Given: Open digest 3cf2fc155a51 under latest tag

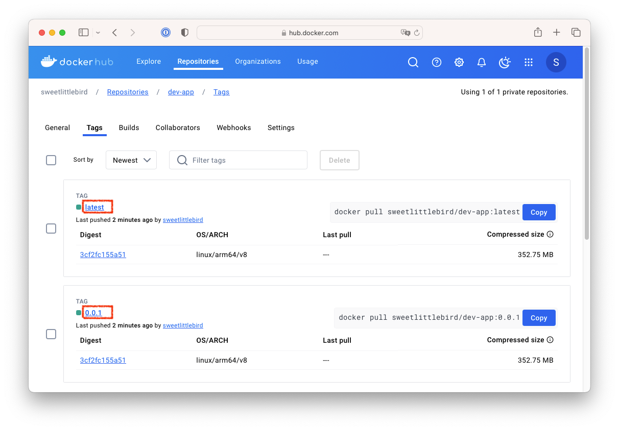Looking at the screenshot, I should coord(103,255).
